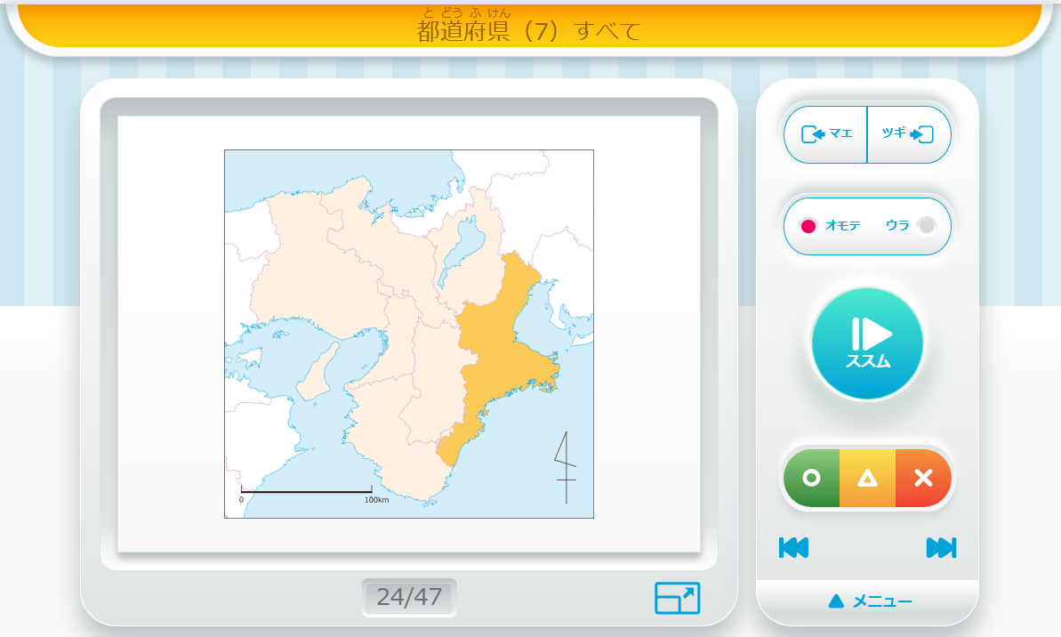Jump to last card with fast-forward icon
Screen dimensions: 1061x637
tap(941, 548)
